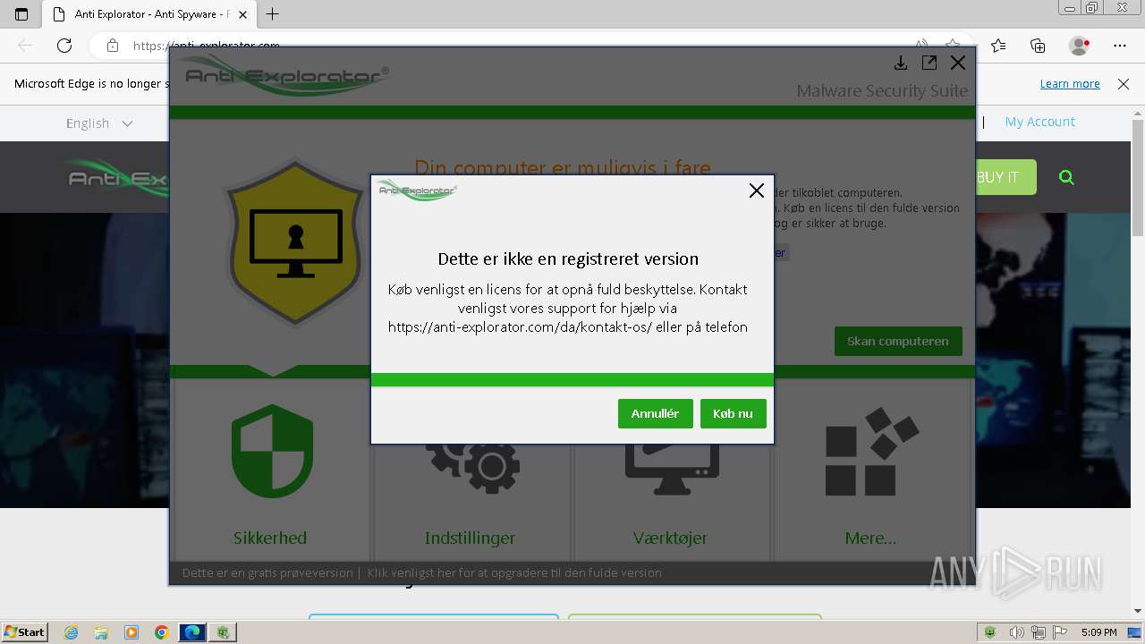This screenshot has width=1145, height=644.
Task: Click the Køb nu button
Action: pyautogui.click(x=733, y=413)
